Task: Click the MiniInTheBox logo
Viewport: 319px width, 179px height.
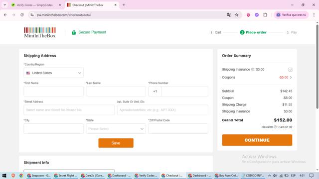Action: pos(40,32)
